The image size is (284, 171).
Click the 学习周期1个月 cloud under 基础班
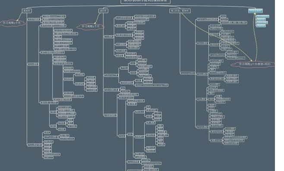12,23
